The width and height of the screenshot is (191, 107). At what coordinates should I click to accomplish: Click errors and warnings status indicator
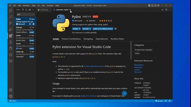coord(13,101)
